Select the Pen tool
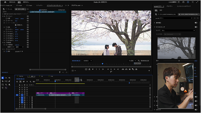The width and height of the screenshot is (201, 113). [9, 81]
